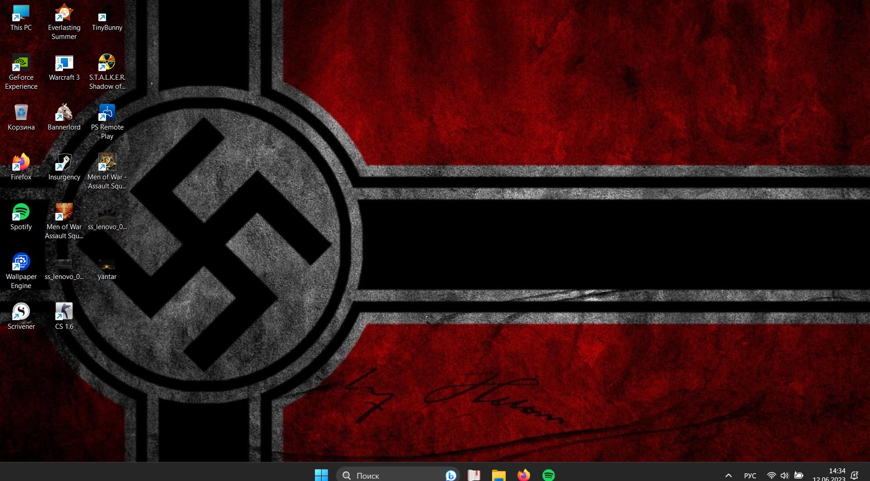This screenshot has width=870, height=481.
Task: Open Scrivener desktop shortcut
Action: tap(21, 317)
